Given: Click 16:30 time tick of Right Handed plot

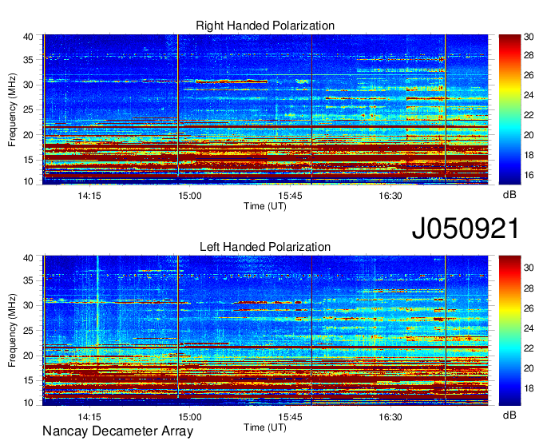Looking at the screenshot, I should (x=390, y=196).
